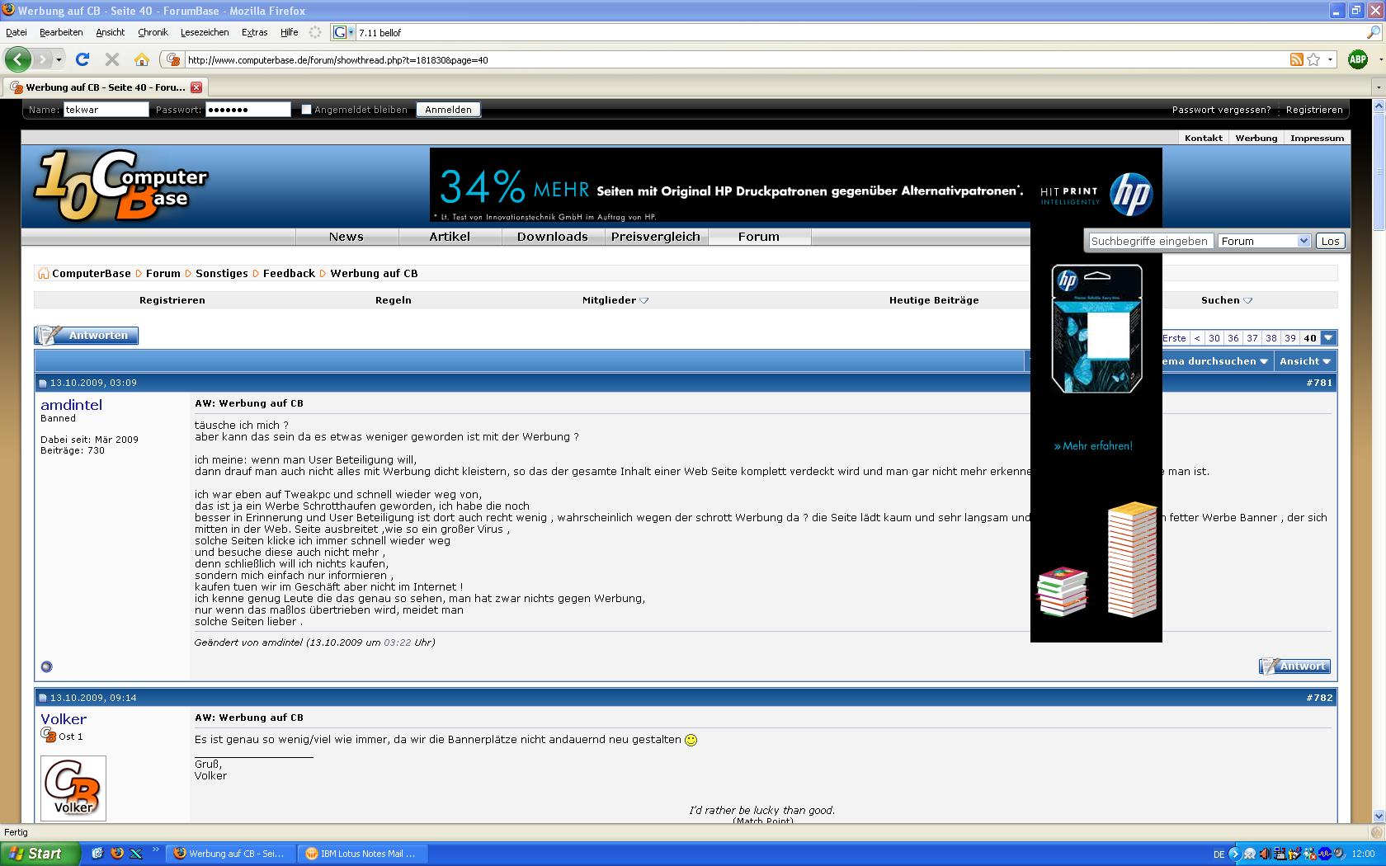Click the HP ink cartridge ad image
The height and width of the screenshot is (866, 1386).
1096,328
